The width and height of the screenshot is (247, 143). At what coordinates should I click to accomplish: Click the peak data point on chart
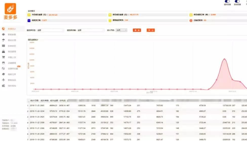pyautogui.click(x=224, y=59)
